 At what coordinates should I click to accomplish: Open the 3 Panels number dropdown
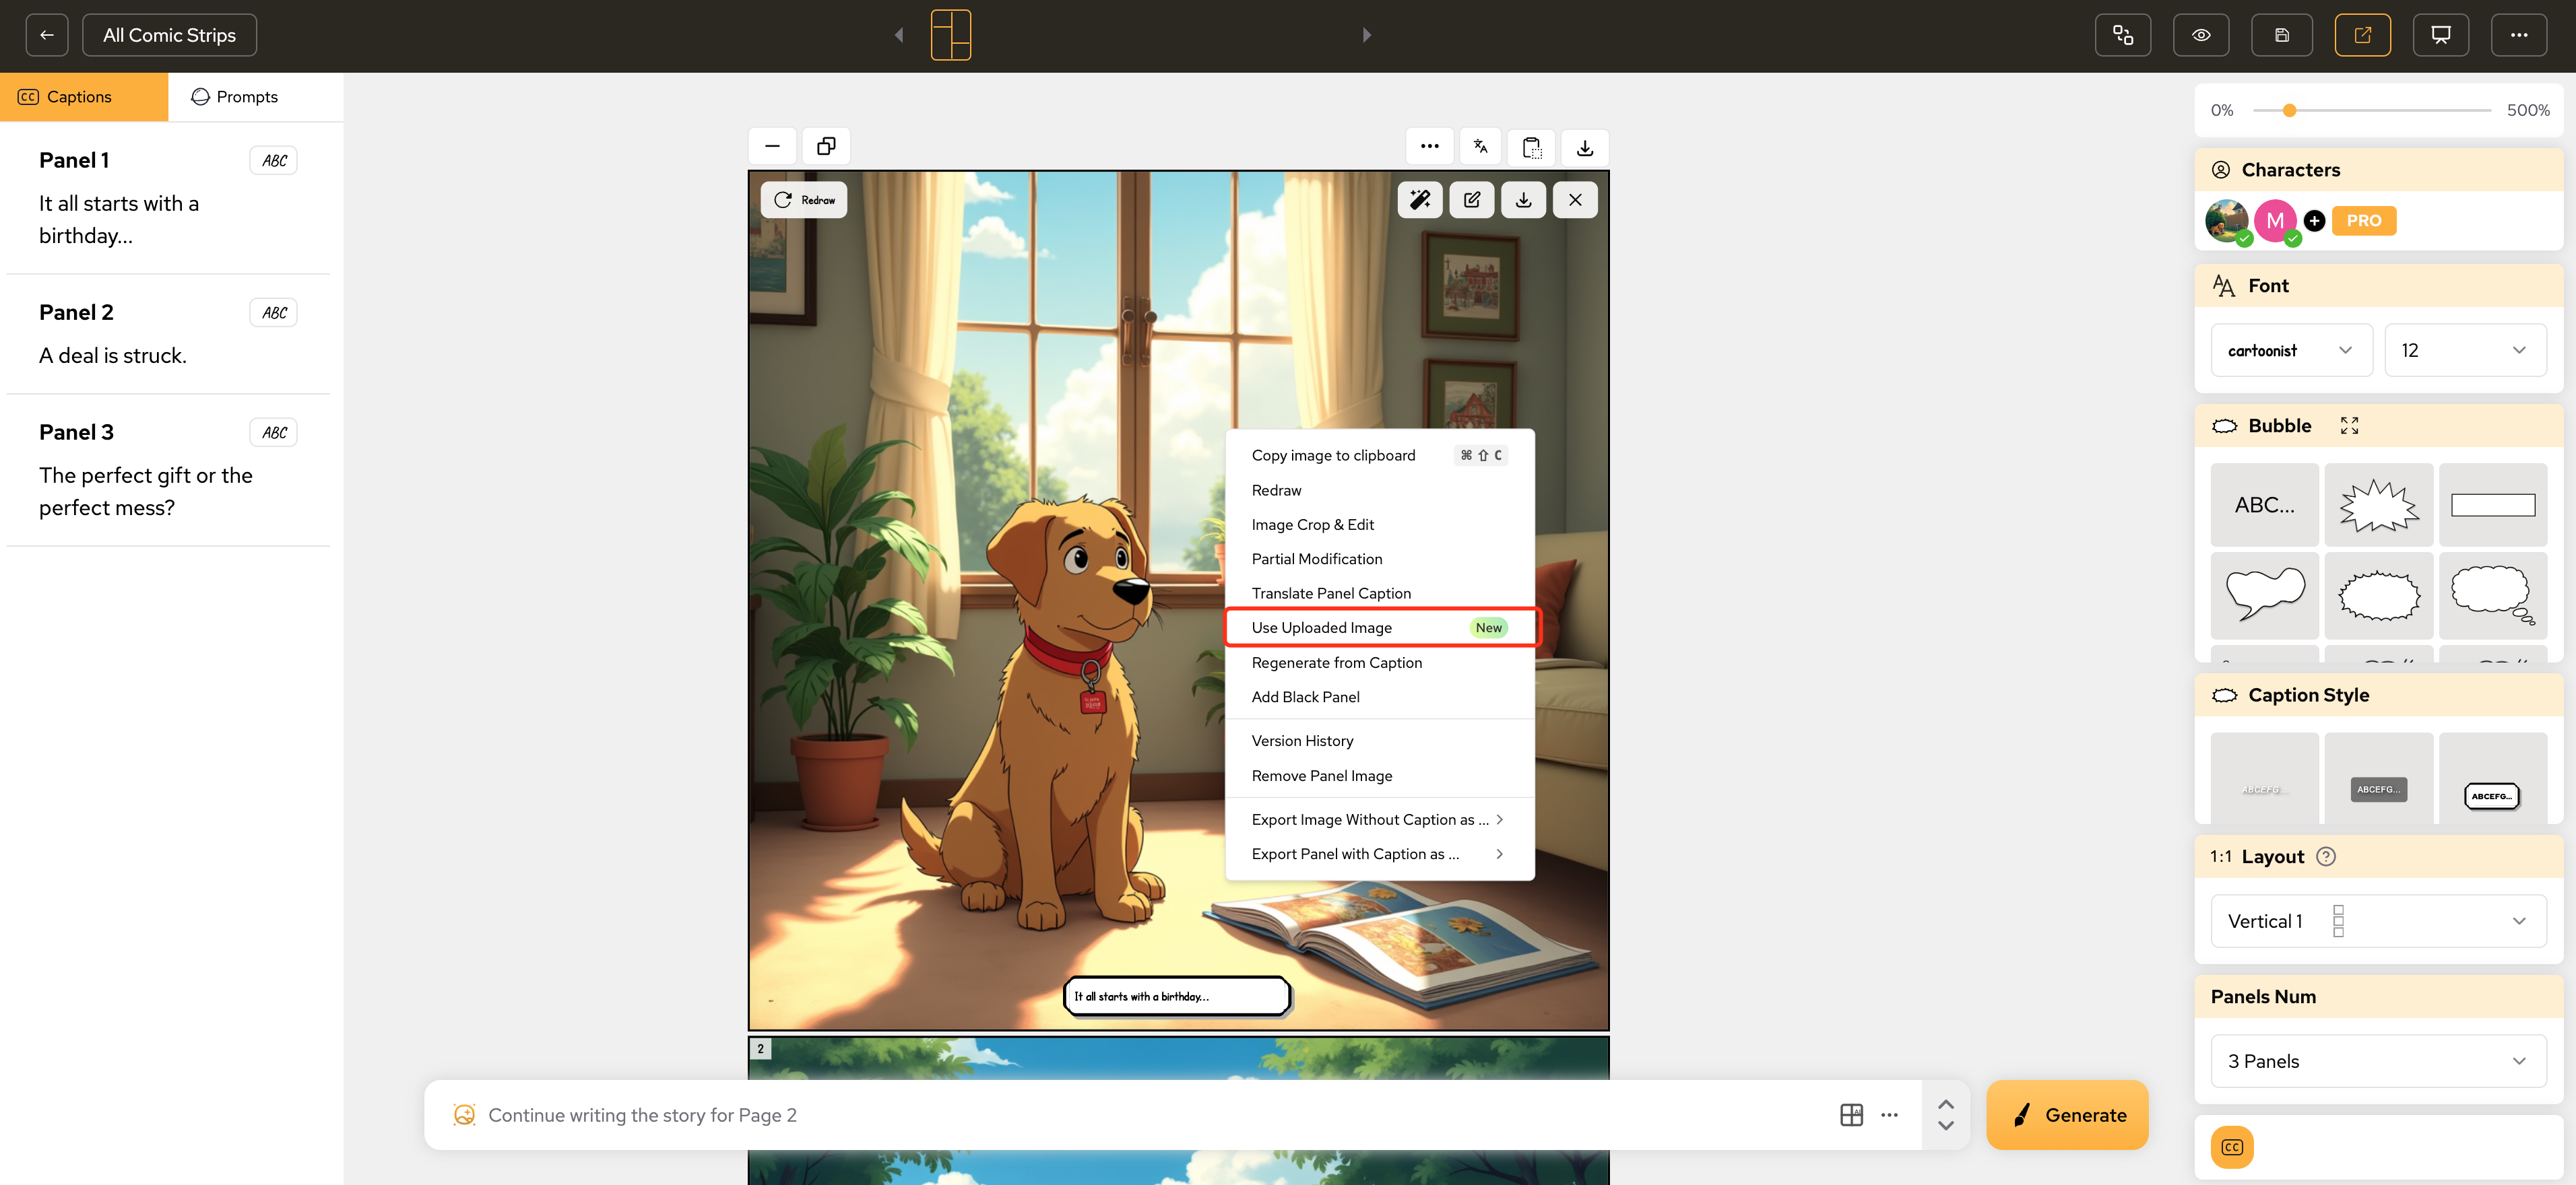(x=2377, y=1061)
